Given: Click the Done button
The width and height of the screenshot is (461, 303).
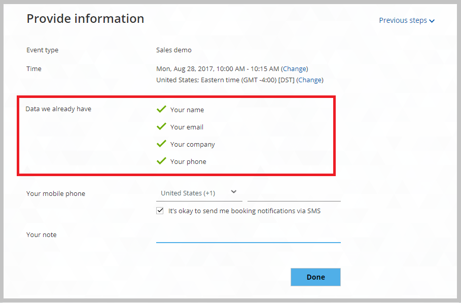Looking at the screenshot, I should [315, 277].
